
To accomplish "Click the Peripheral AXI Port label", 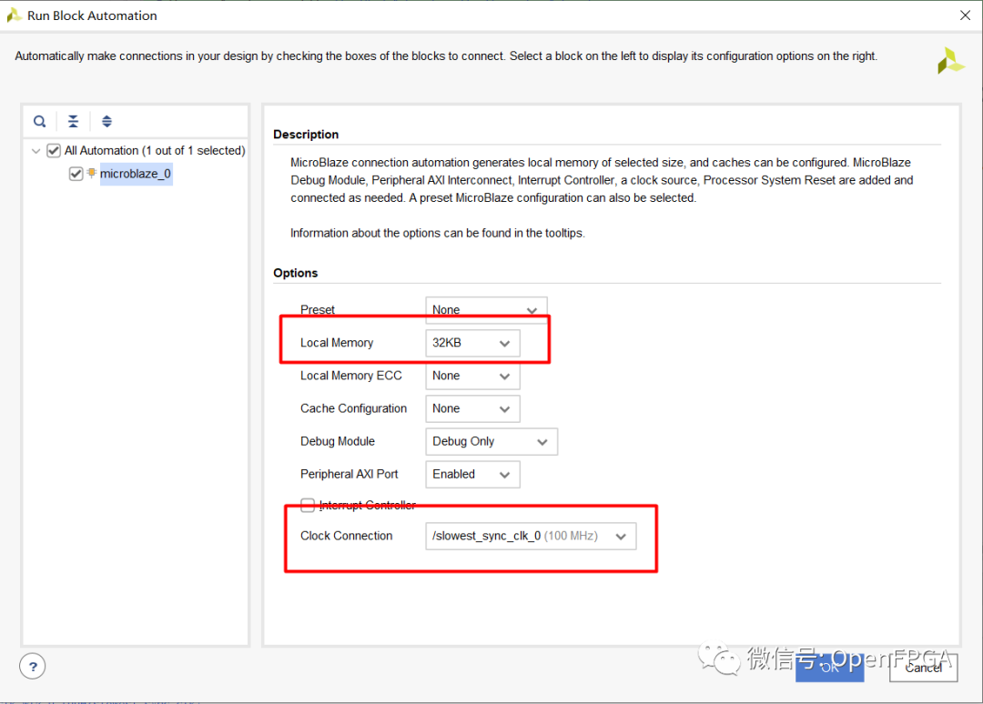I will point(350,474).
